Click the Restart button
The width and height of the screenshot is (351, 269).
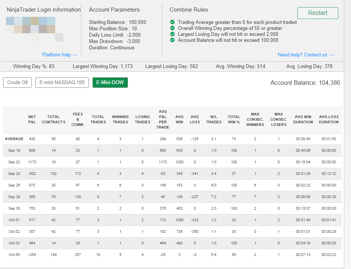(318, 13)
